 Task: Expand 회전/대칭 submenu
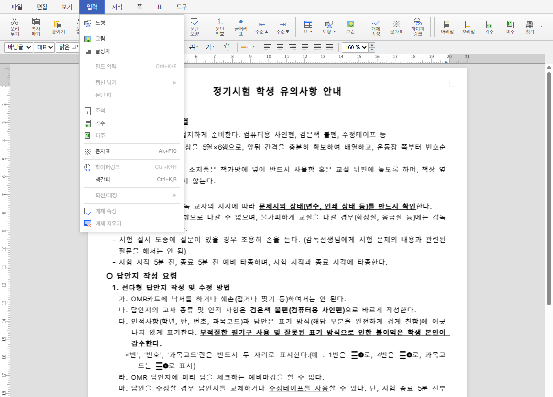tap(131, 195)
